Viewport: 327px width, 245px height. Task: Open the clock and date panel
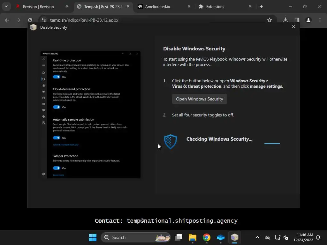pyautogui.click(x=303, y=237)
